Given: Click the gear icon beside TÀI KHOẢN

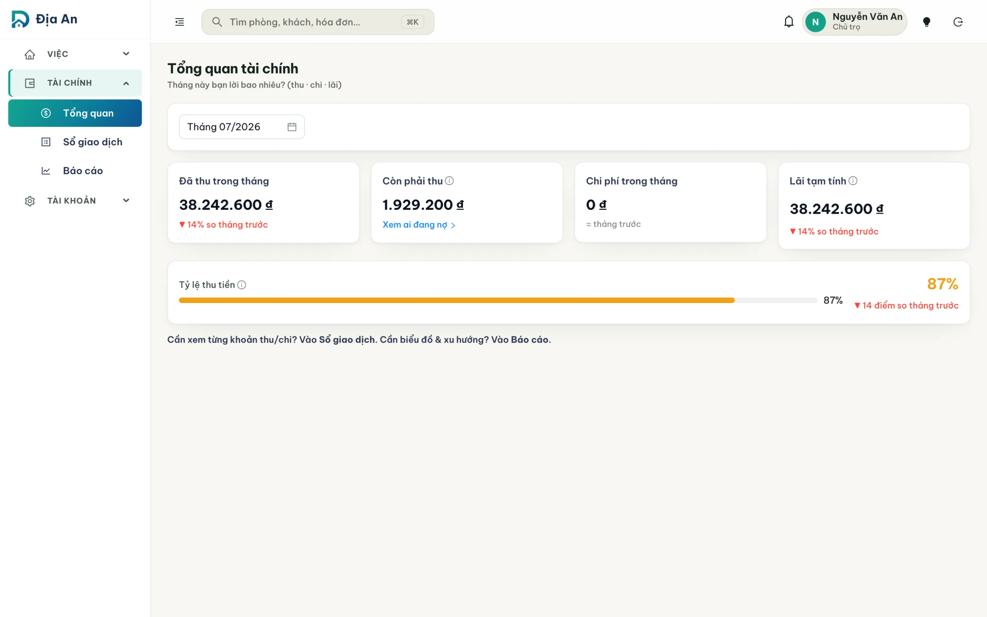Looking at the screenshot, I should pos(30,201).
